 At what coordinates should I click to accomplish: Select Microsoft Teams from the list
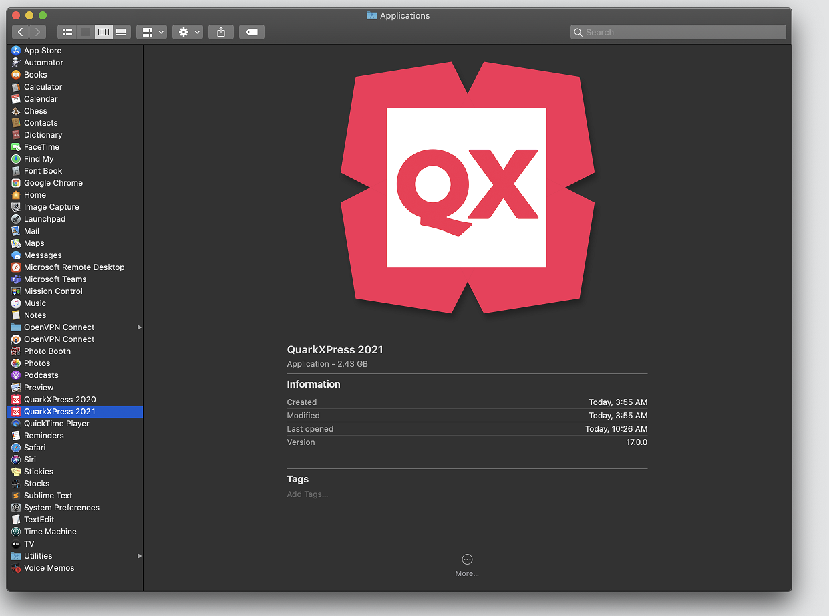pyautogui.click(x=53, y=279)
